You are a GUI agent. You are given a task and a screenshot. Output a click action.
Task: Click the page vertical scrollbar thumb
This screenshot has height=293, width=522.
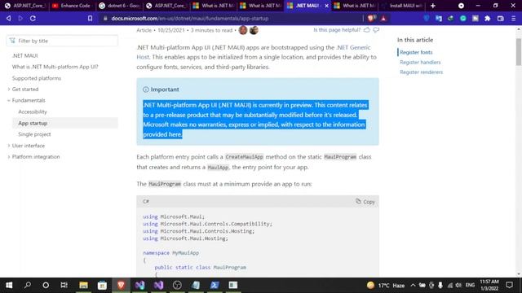[519, 51]
